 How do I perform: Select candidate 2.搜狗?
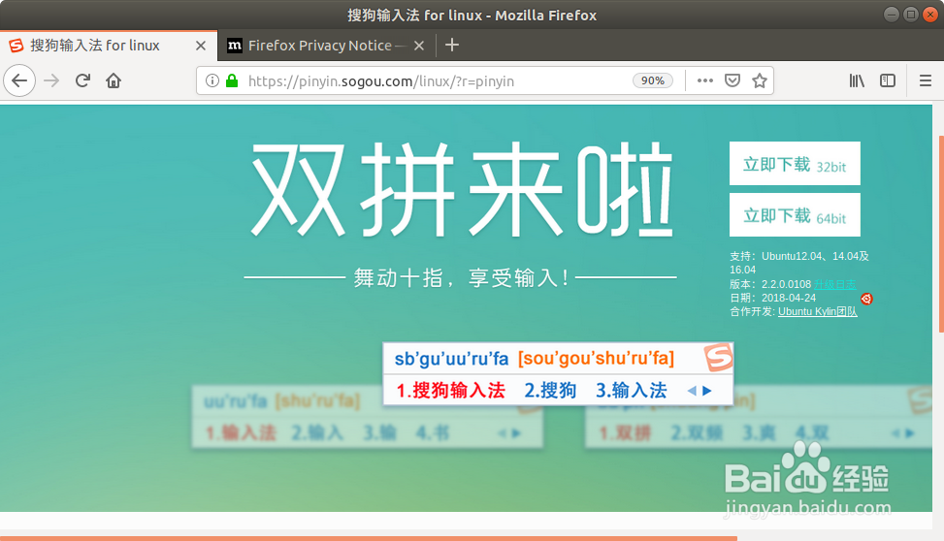(x=550, y=391)
